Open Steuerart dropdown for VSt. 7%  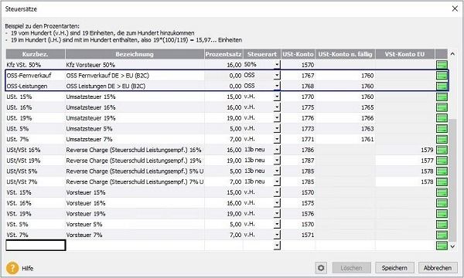click(277, 235)
